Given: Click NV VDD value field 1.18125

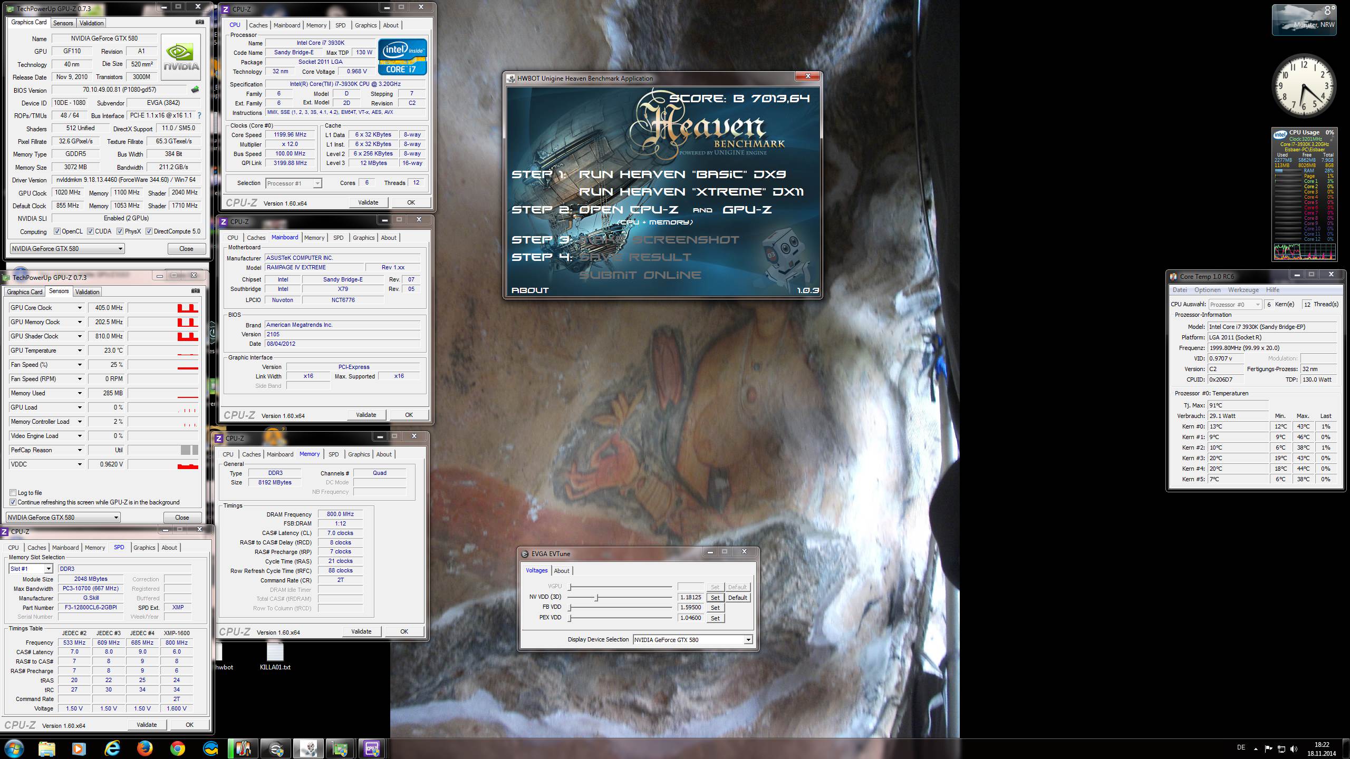Looking at the screenshot, I should pyautogui.click(x=690, y=598).
